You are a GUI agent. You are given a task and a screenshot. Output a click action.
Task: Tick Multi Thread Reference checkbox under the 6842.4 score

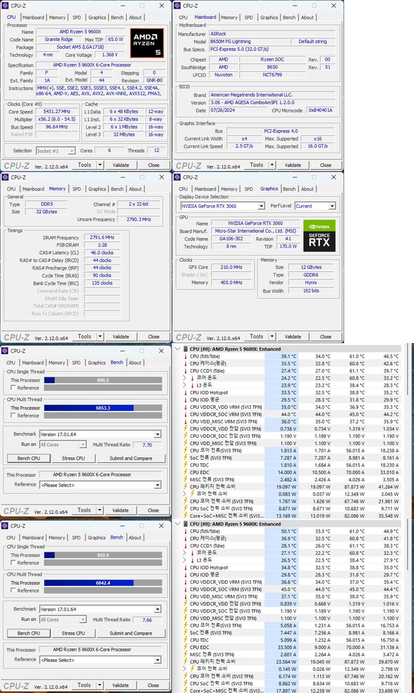pyautogui.click(x=13, y=591)
